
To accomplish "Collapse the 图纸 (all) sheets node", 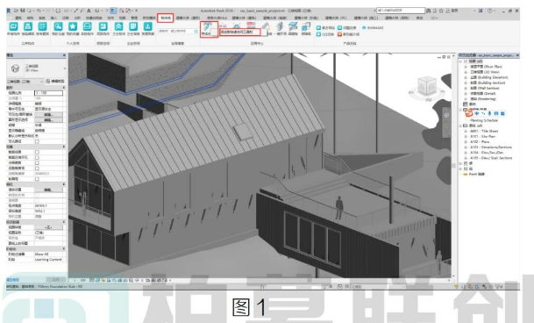I will (460, 126).
